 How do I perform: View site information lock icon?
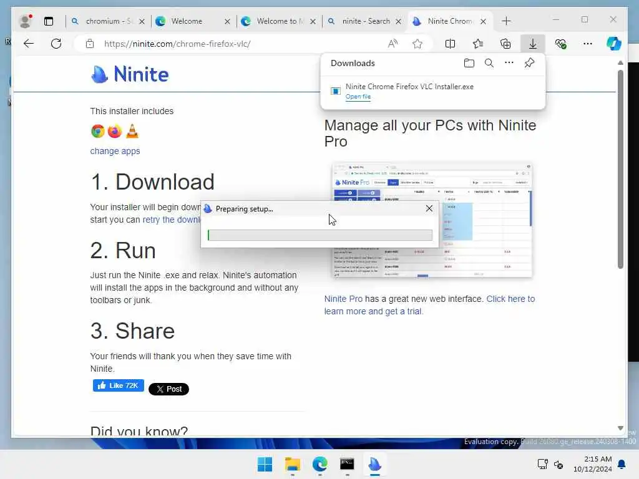[x=90, y=44]
